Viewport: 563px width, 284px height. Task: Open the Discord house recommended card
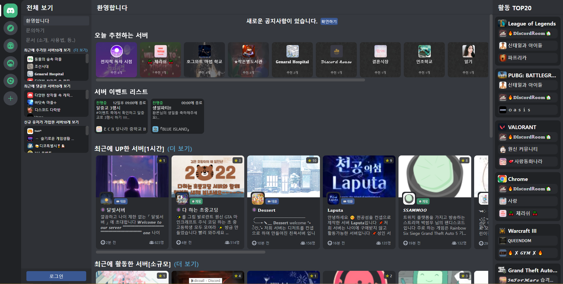(336, 60)
